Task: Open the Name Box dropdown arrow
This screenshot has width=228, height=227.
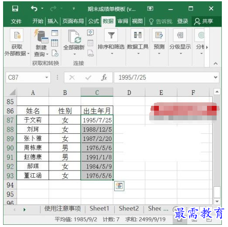Action: coord(47,77)
